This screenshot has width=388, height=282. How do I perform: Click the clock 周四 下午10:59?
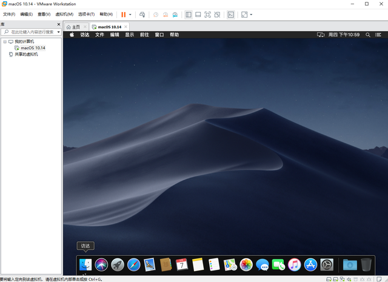(x=344, y=35)
